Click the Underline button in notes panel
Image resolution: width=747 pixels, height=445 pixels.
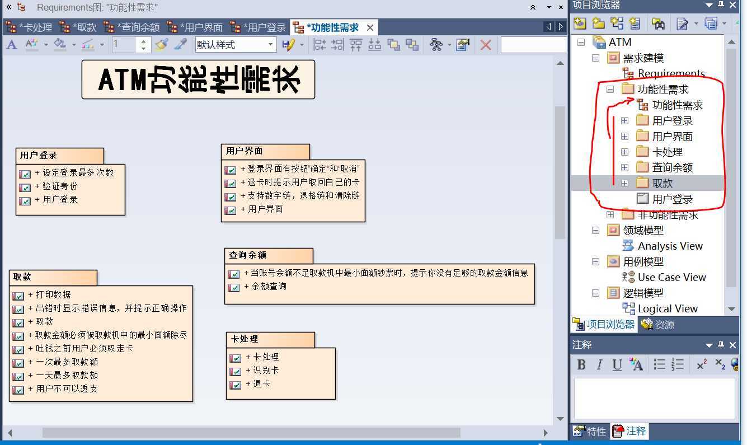[x=617, y=365]
